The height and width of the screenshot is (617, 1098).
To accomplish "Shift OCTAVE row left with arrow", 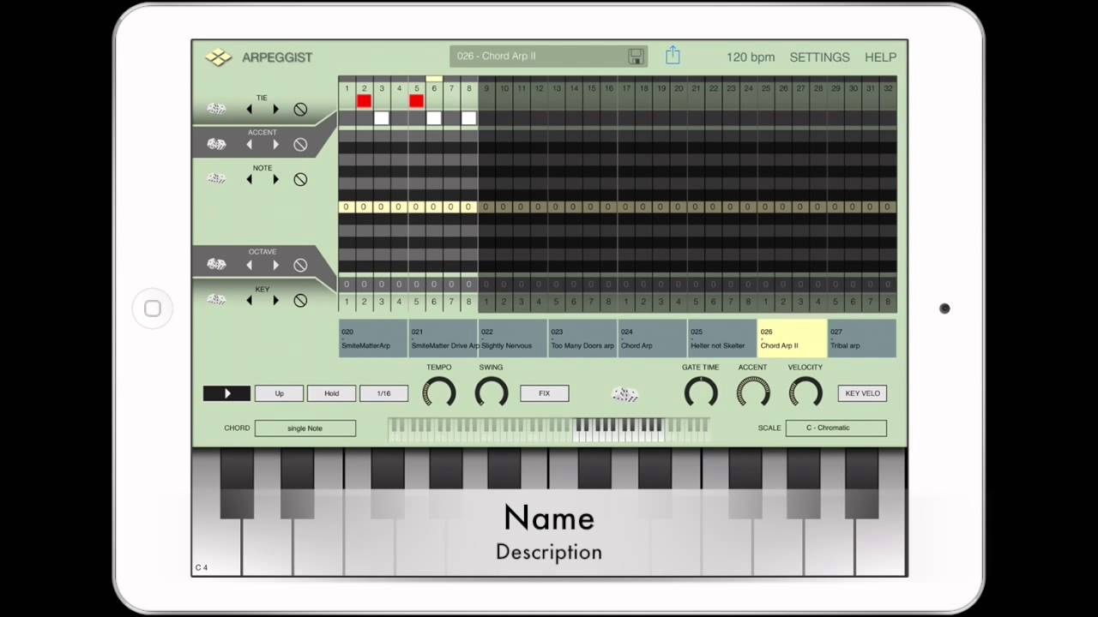I will coord(250,265).
